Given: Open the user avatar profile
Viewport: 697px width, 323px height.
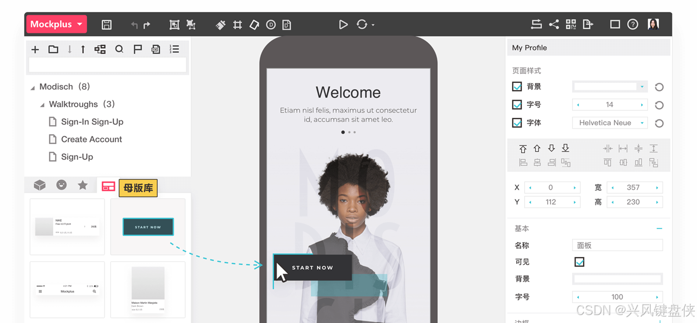Looking at the screenshot, I should click(x=653, y=24).
